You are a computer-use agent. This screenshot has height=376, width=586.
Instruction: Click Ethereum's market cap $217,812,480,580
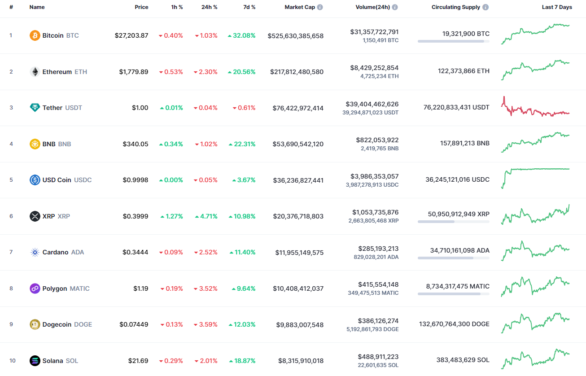pyautogui.click(x=297, y=72)
